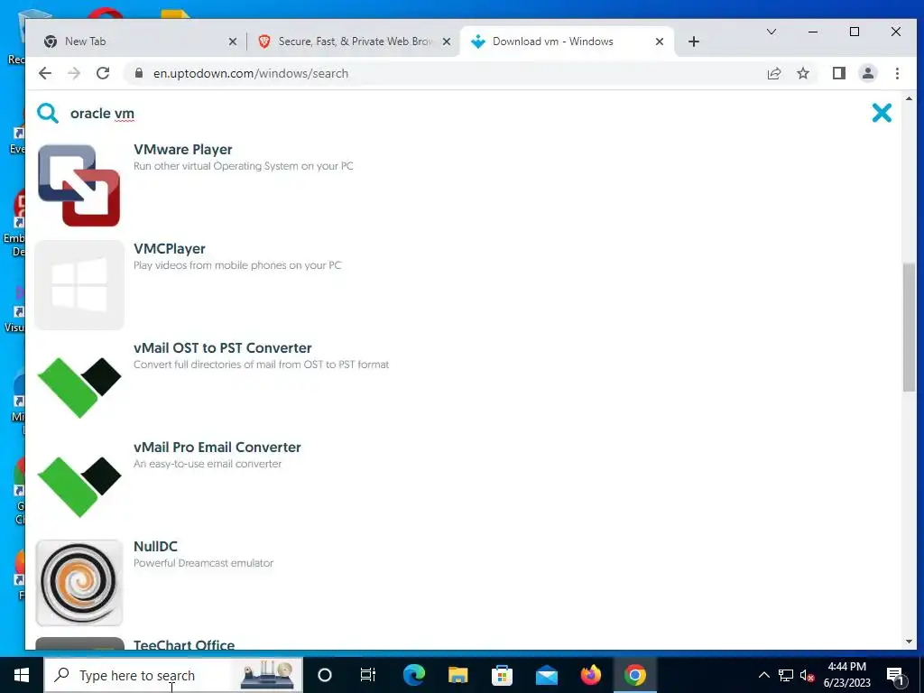Click 'Powerful Dreamcast emulator' description
Screen dimensions: 924x693
(203, 563)
